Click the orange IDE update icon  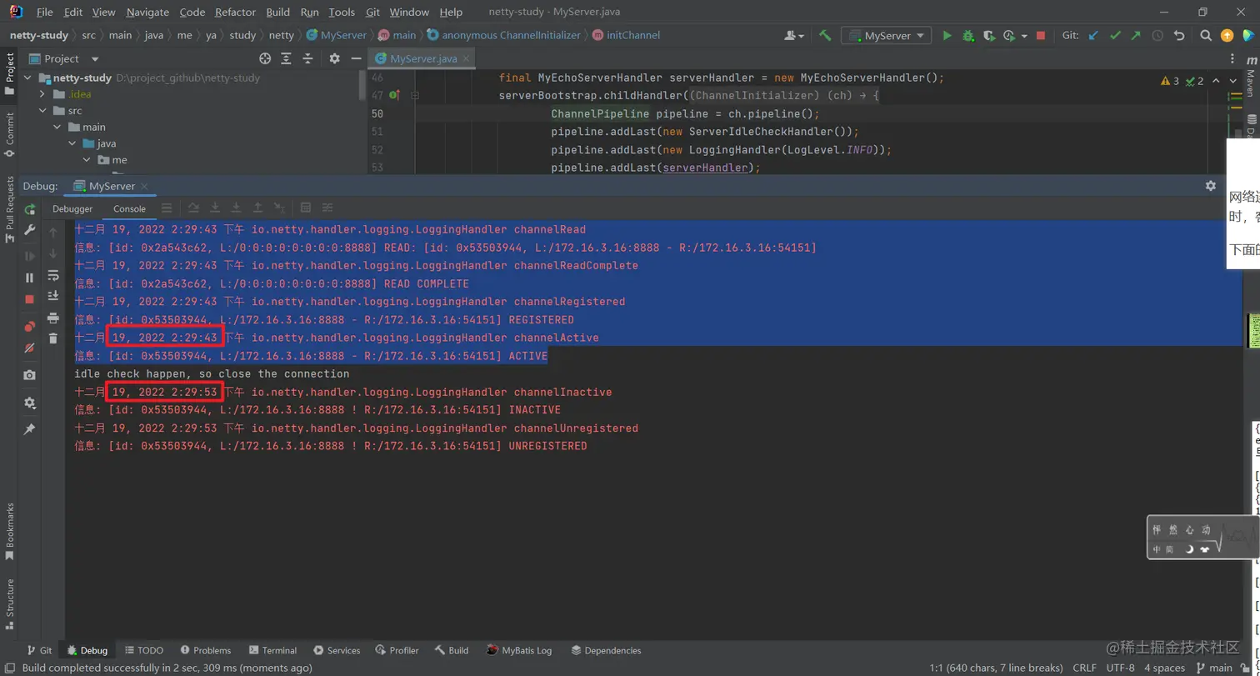point(1227,36)
